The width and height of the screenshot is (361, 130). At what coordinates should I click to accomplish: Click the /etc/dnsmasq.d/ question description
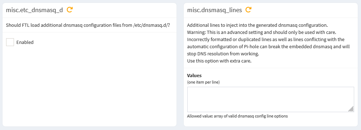tap(88, 25)
